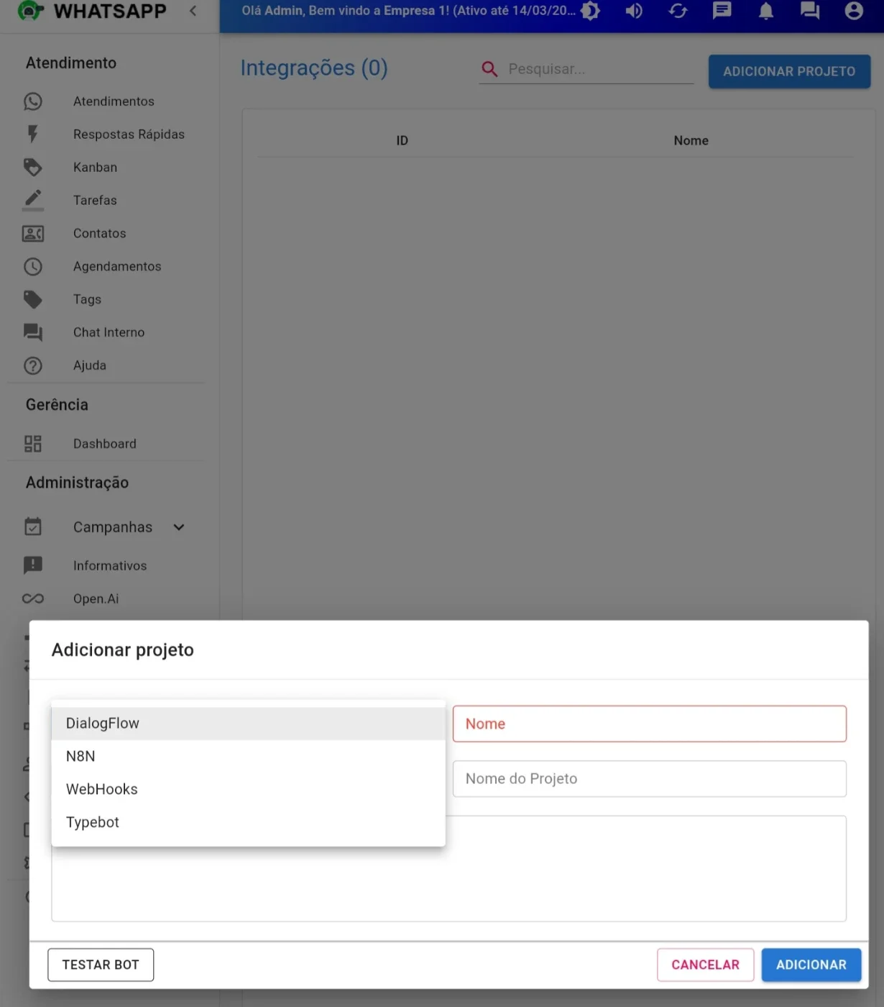Click the refresh sync arrows icon
The width and height of the screenshot is (884, 1007).
(x=678, y=11)
